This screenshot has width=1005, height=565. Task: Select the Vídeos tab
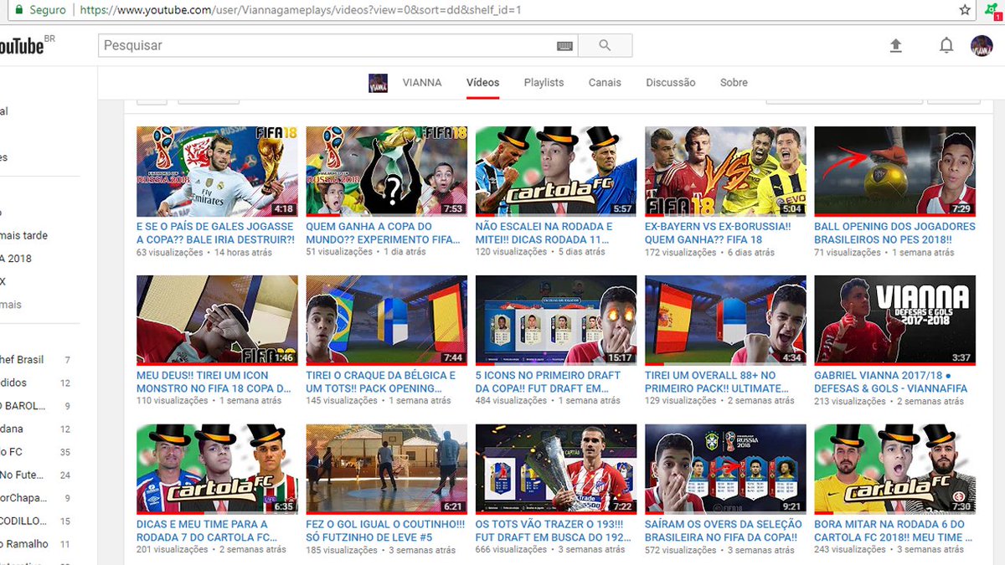pos(482,83)
